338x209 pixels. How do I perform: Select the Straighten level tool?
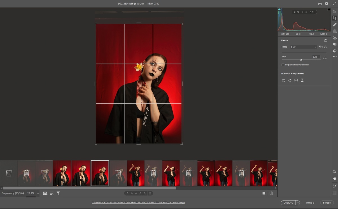325,58
